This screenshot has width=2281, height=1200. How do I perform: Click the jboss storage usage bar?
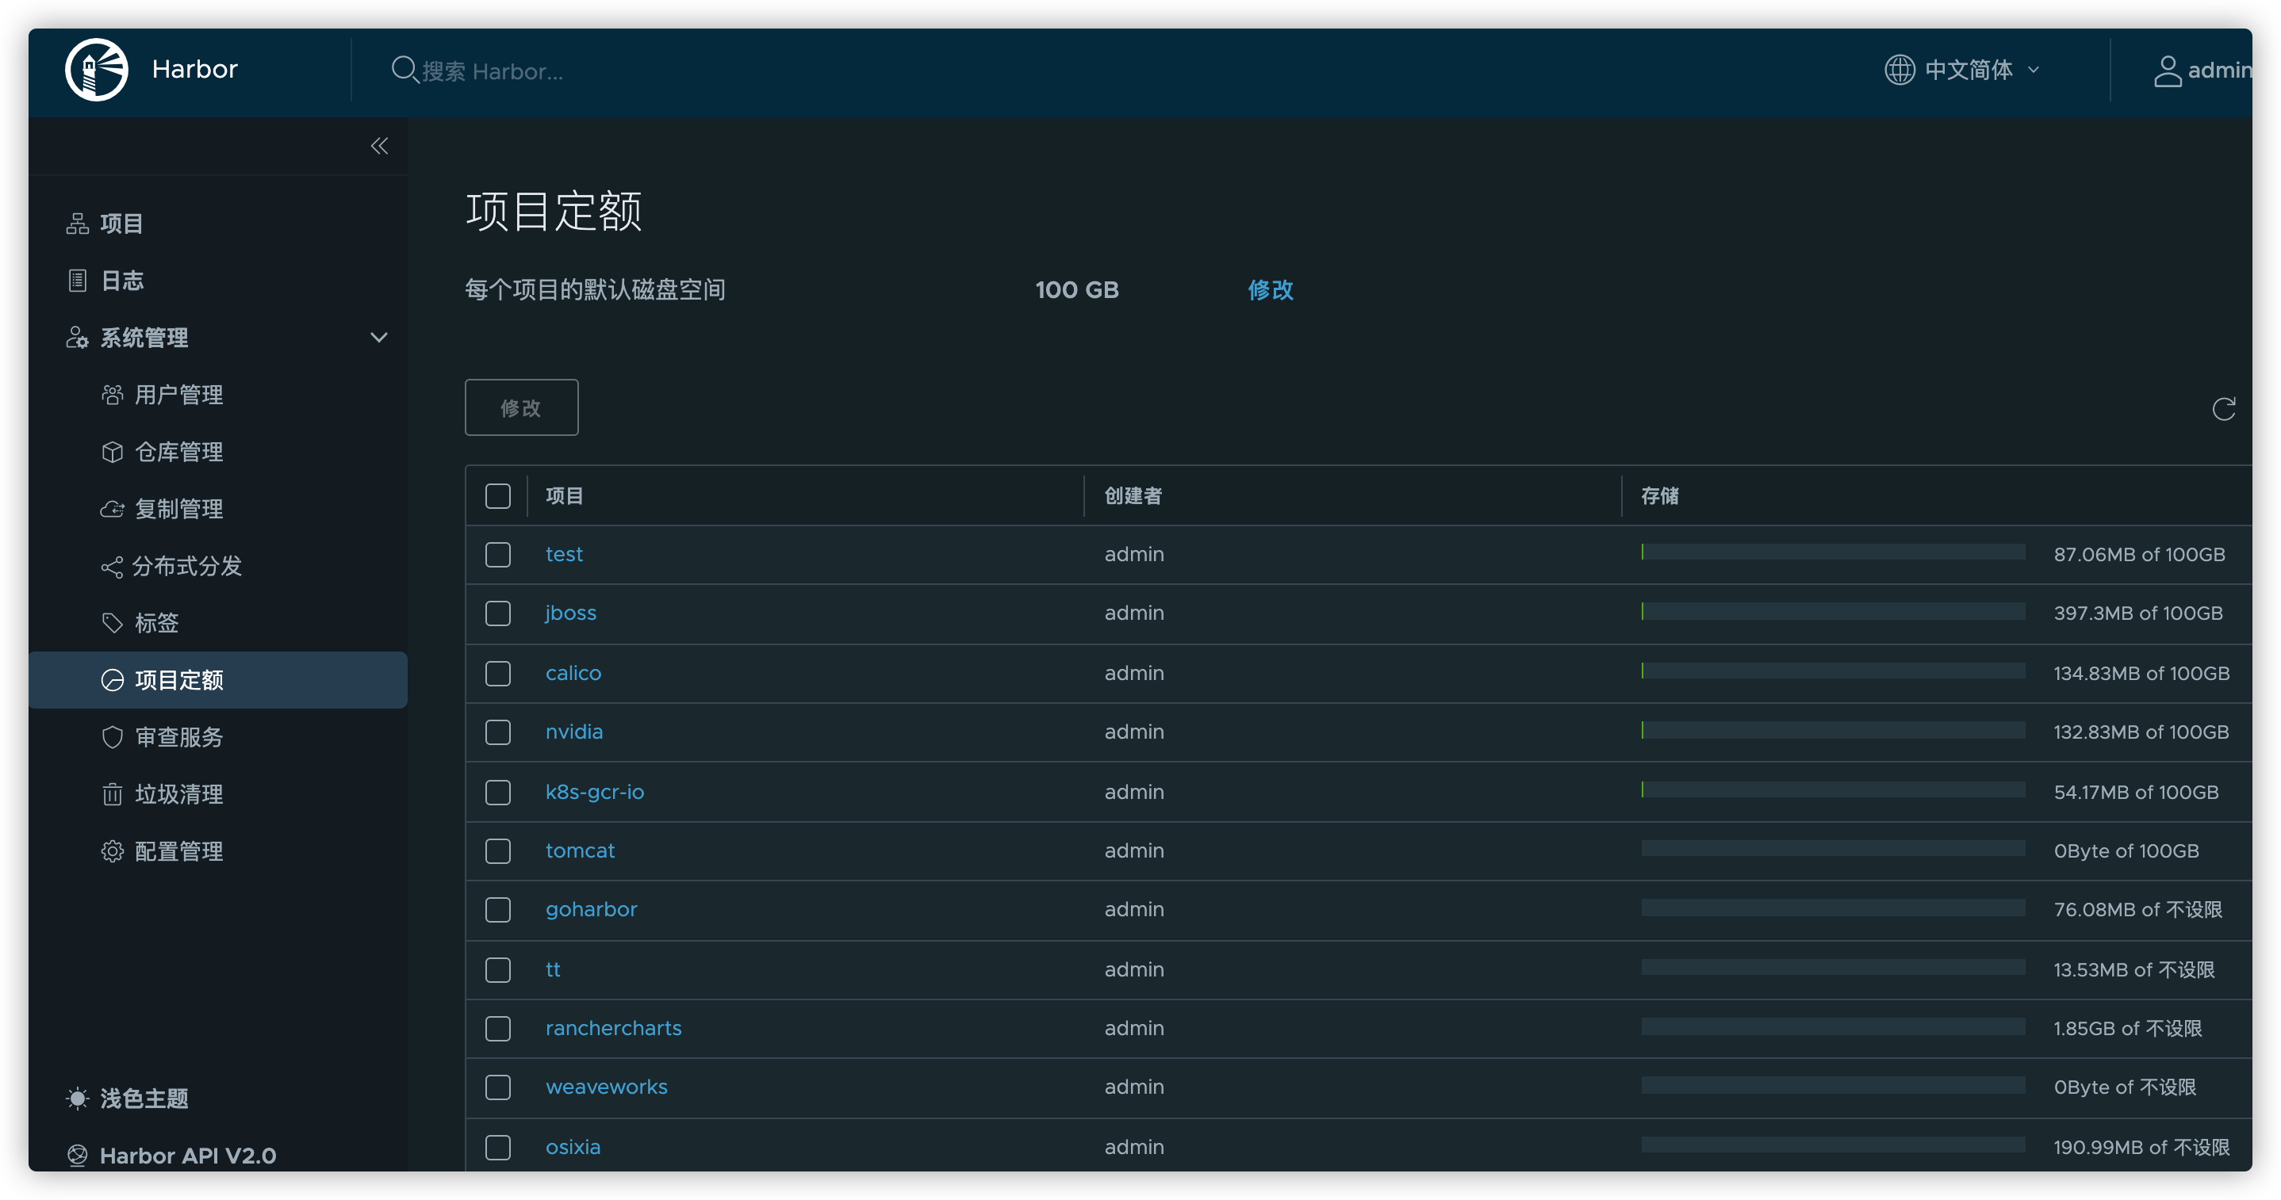click(1832, 612)
